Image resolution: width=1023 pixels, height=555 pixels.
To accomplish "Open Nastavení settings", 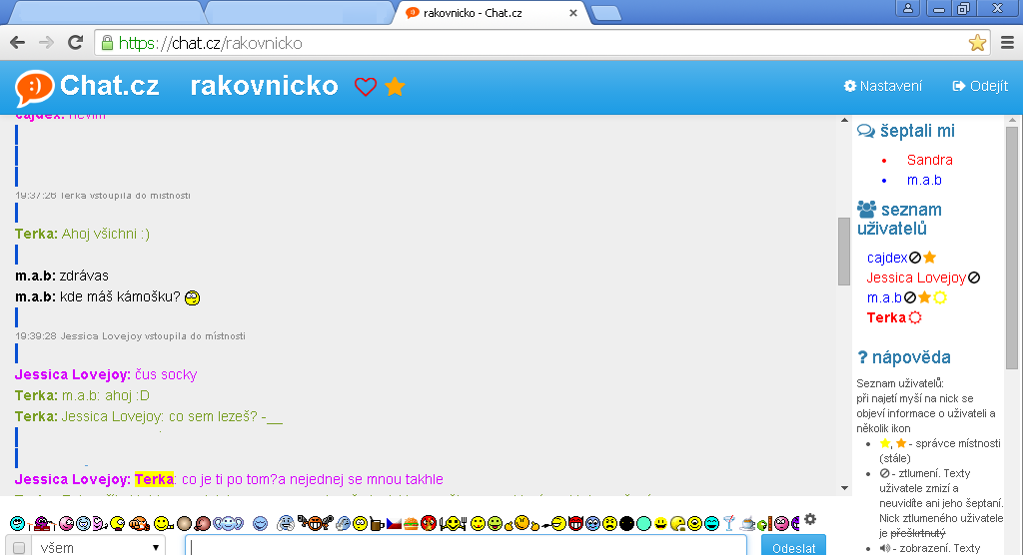I will click(x=883, y=86).
